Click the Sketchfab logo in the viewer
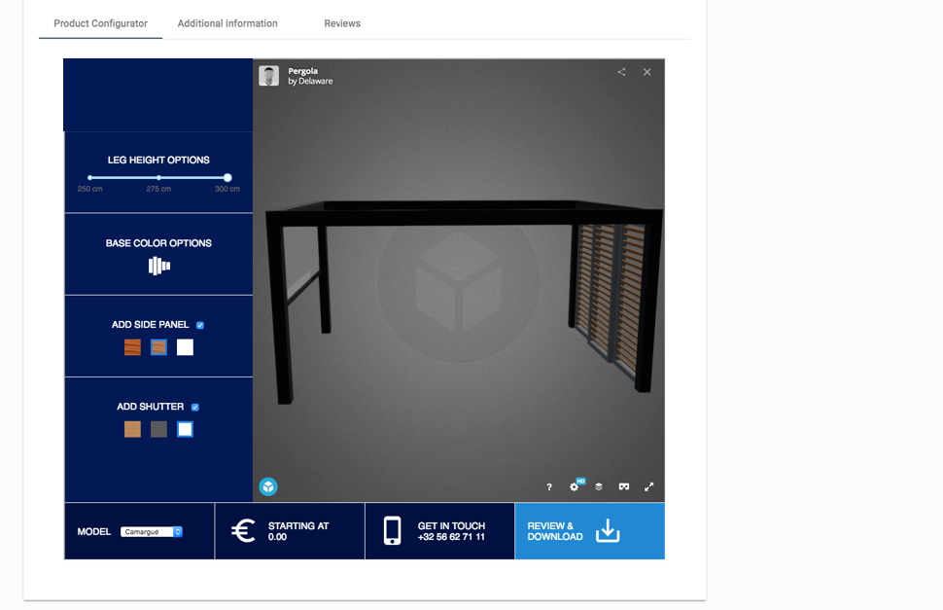Image resolution: width=943 pixels, height=610 pixels. pos(268,486)
